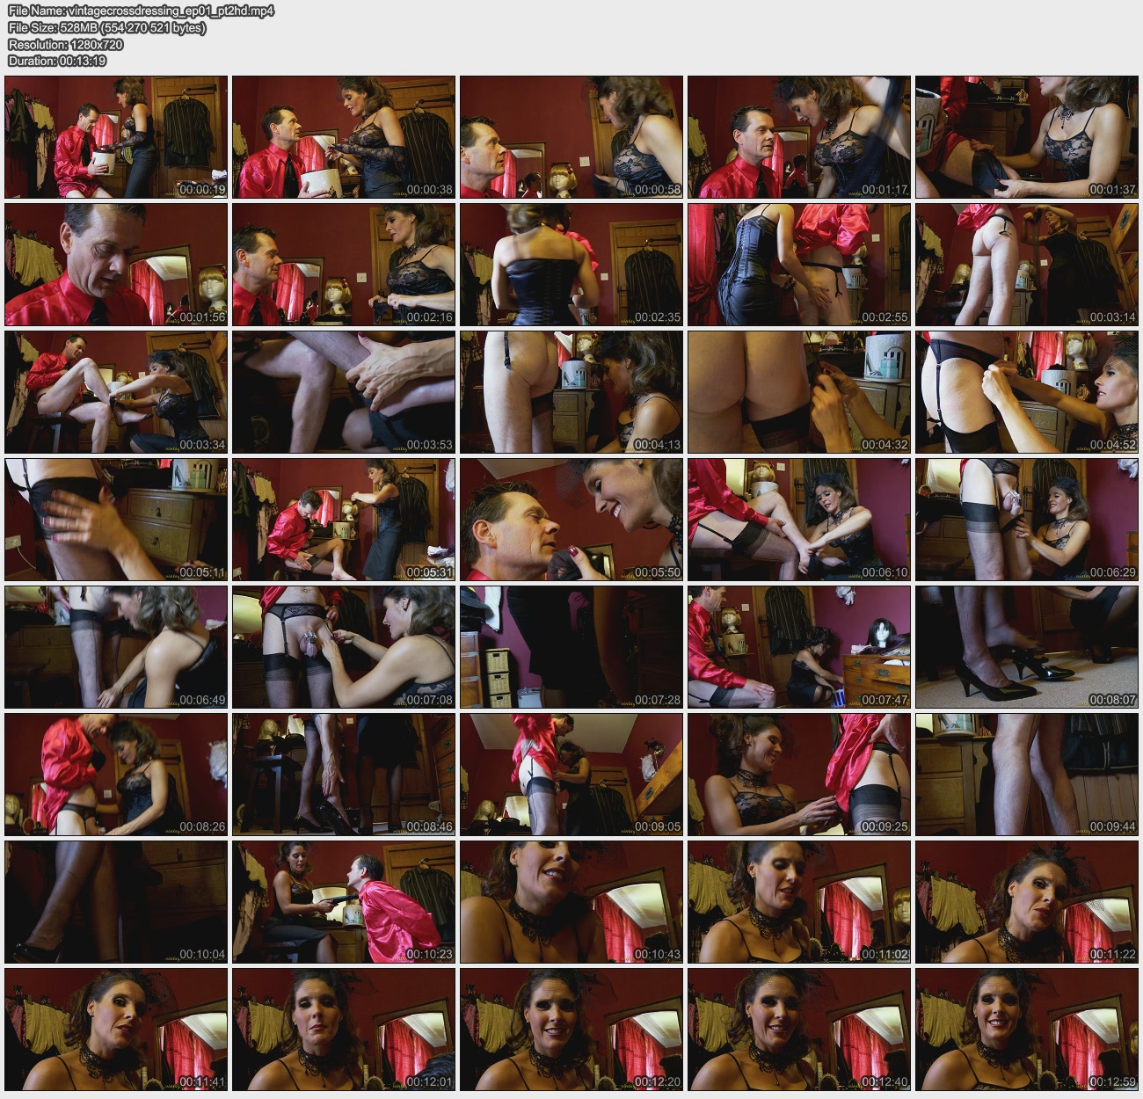This screenshot has height=1099, width=1143.
Task: Click the frame timestamped 00:07:47
Action: [x=798, y=646]
